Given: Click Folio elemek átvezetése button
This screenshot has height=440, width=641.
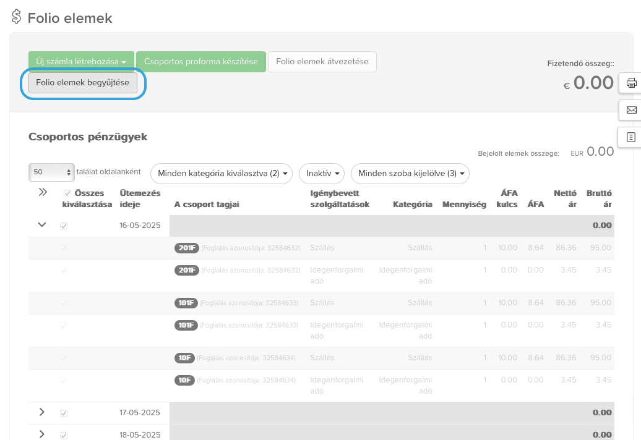Looking at the screenshot, I should 322,62.
